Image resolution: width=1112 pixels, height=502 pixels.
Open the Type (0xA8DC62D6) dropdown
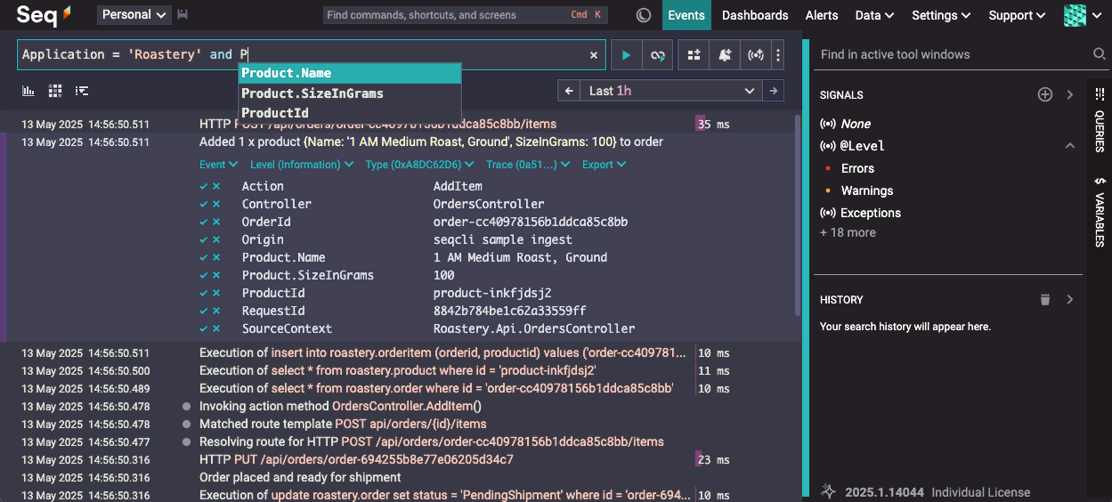tap(420, 165)
